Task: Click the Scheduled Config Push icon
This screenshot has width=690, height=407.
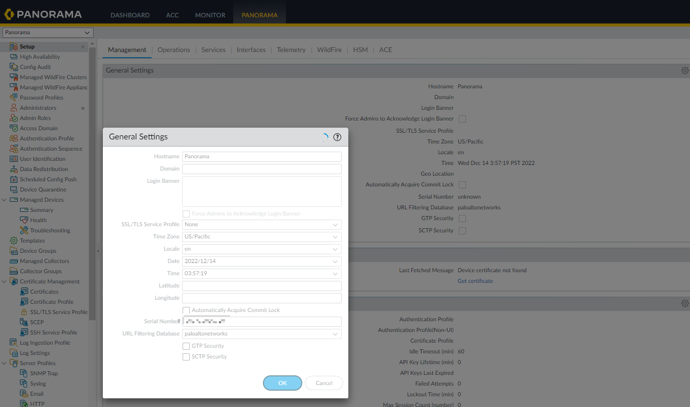Action: pos(14,179)
